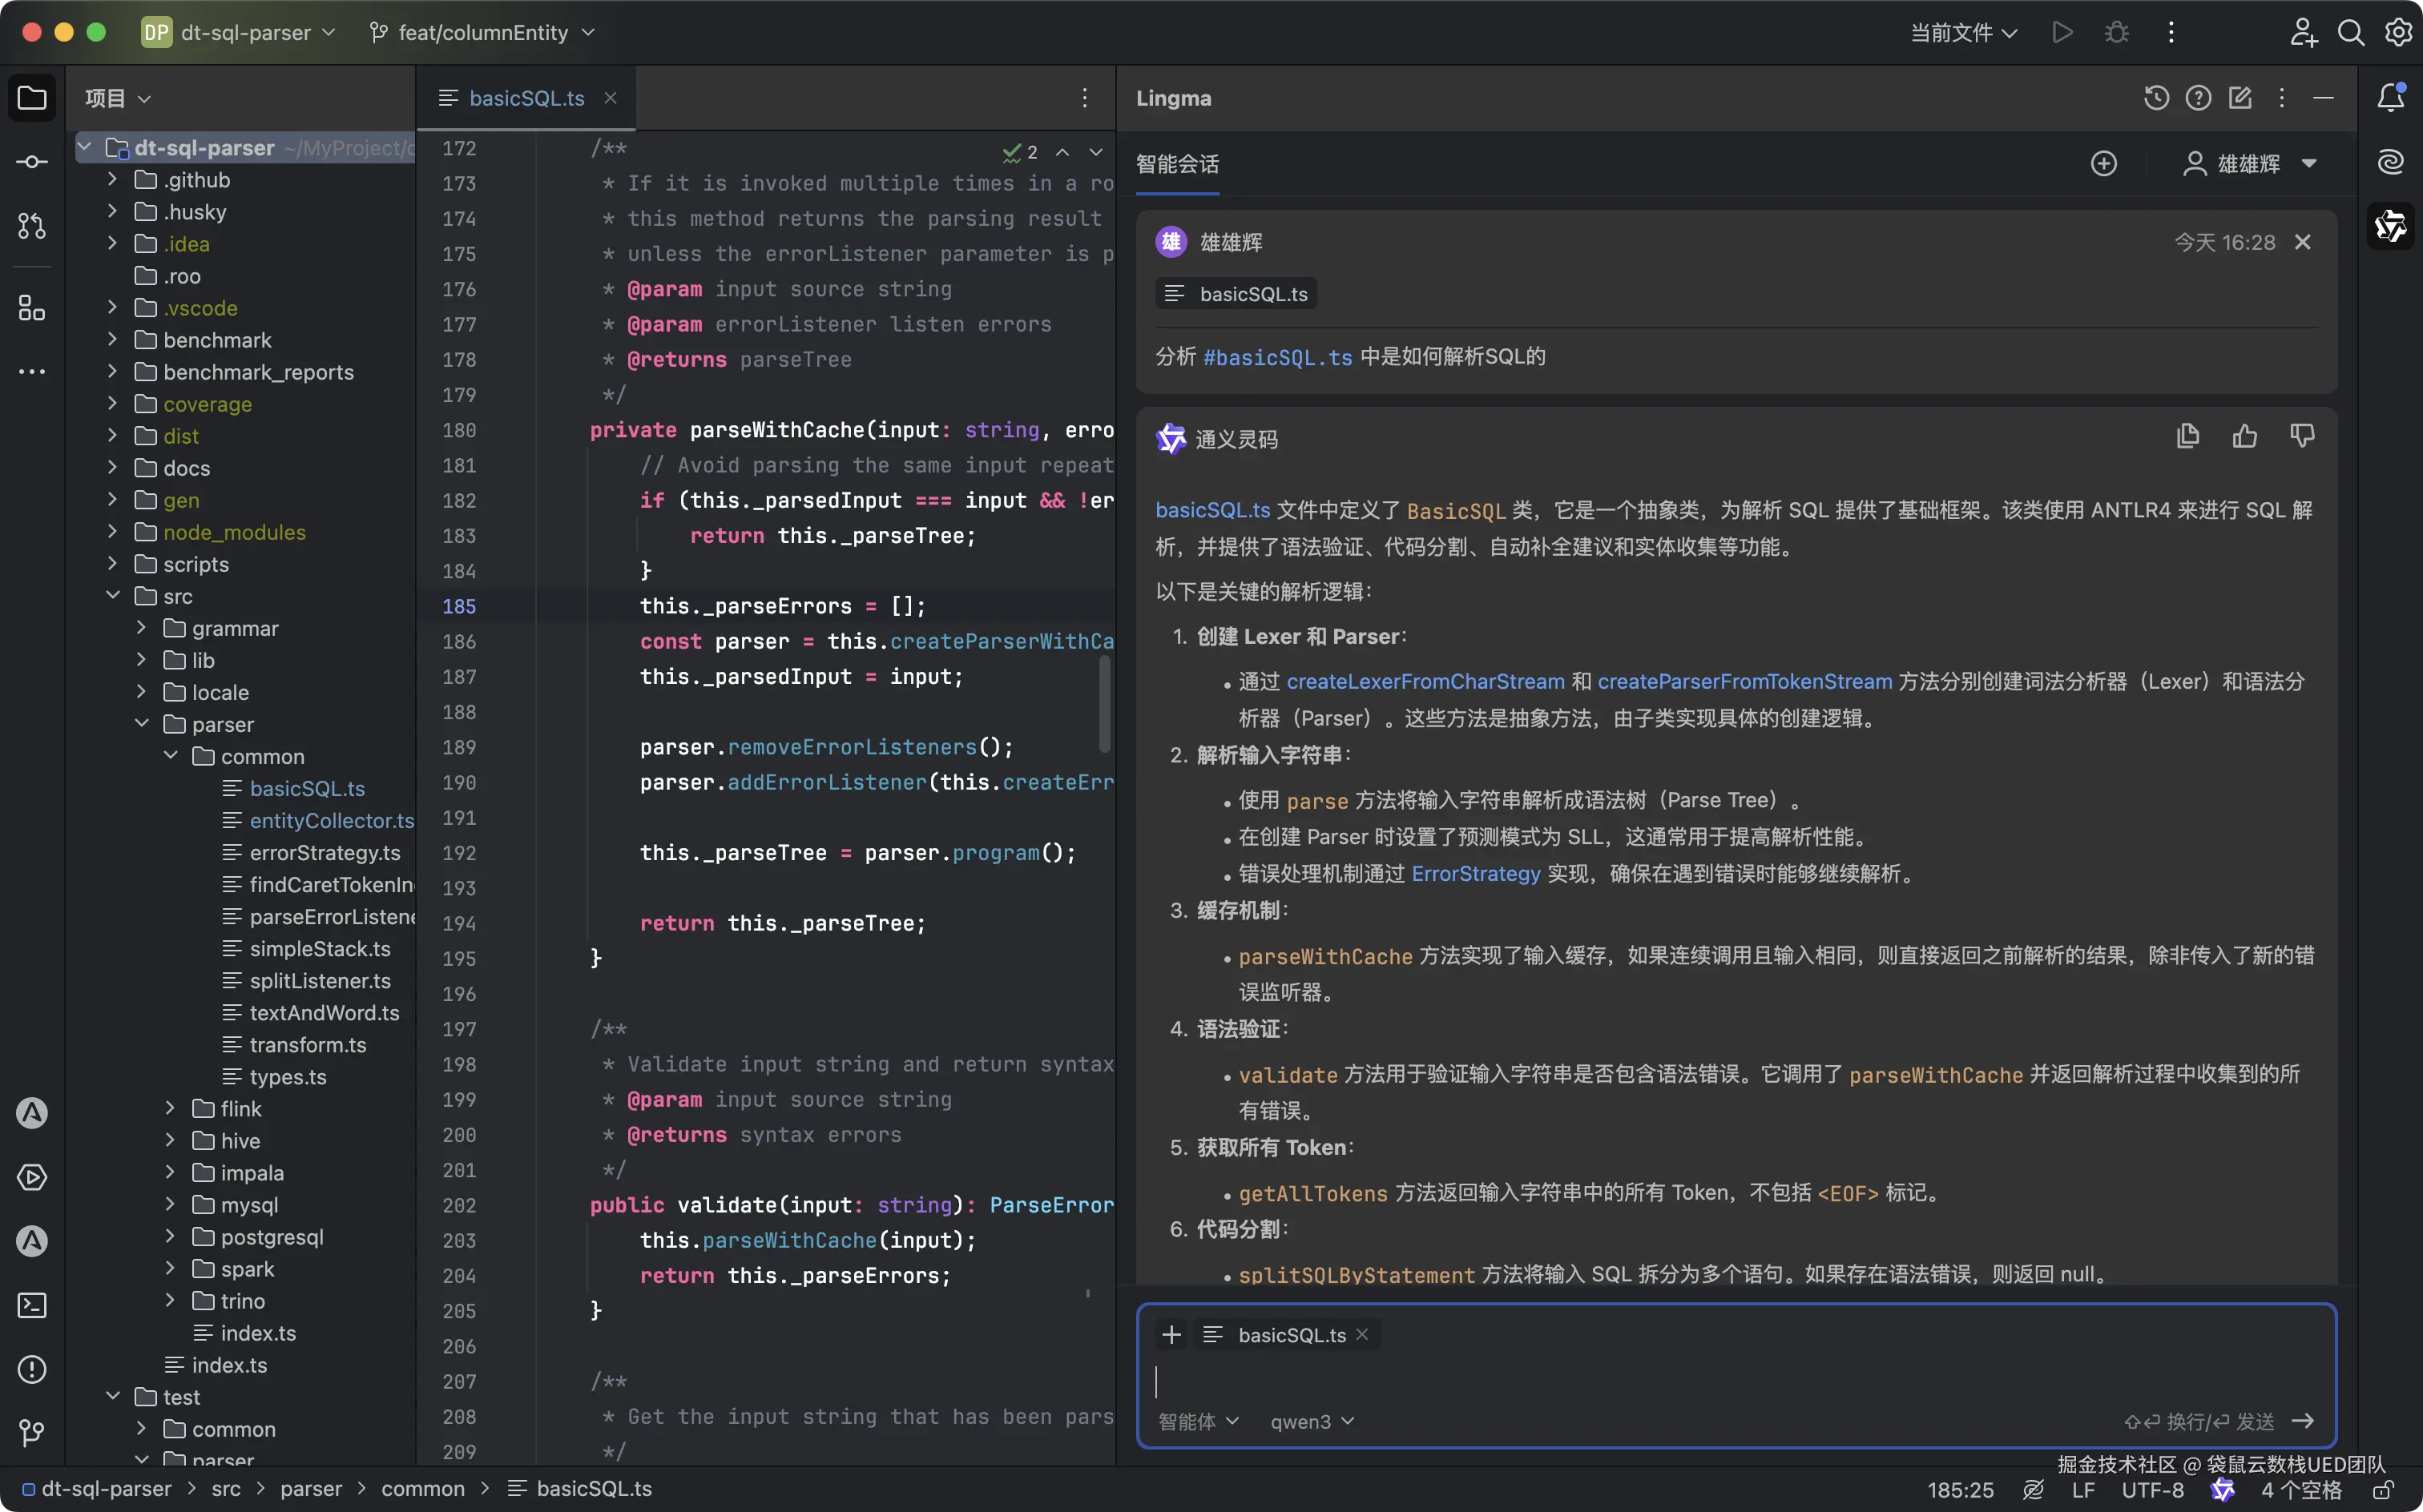This screenshot has width=2423, height=1512.
Task: Open the notifications bell icon
Action: [x=2391, y=98]
